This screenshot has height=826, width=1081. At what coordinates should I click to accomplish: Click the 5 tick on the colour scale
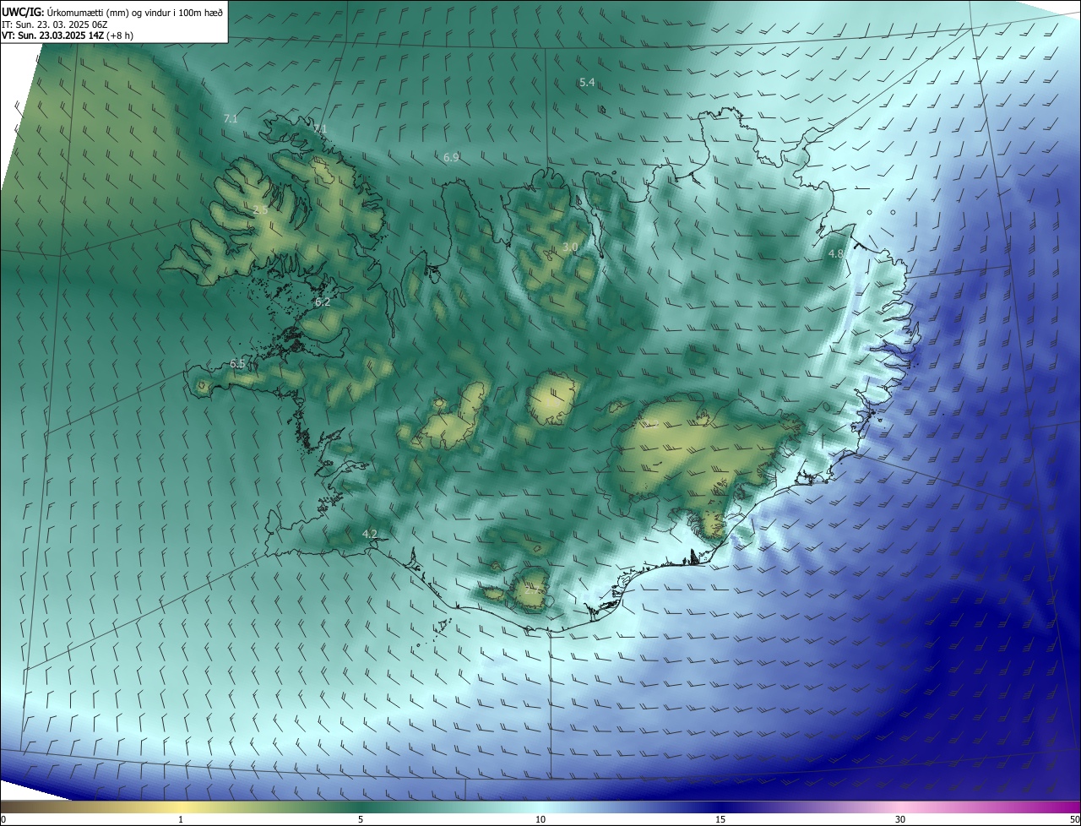point(361,819)
